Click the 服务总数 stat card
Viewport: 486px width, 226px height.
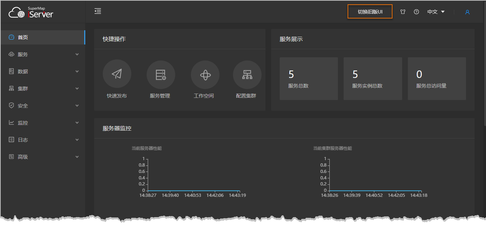point(309,79)
